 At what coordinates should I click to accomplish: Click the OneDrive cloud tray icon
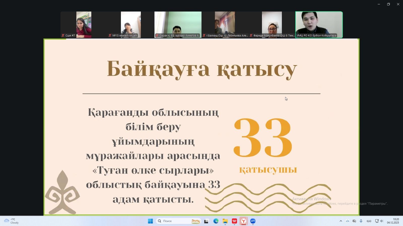click(348, 221)
